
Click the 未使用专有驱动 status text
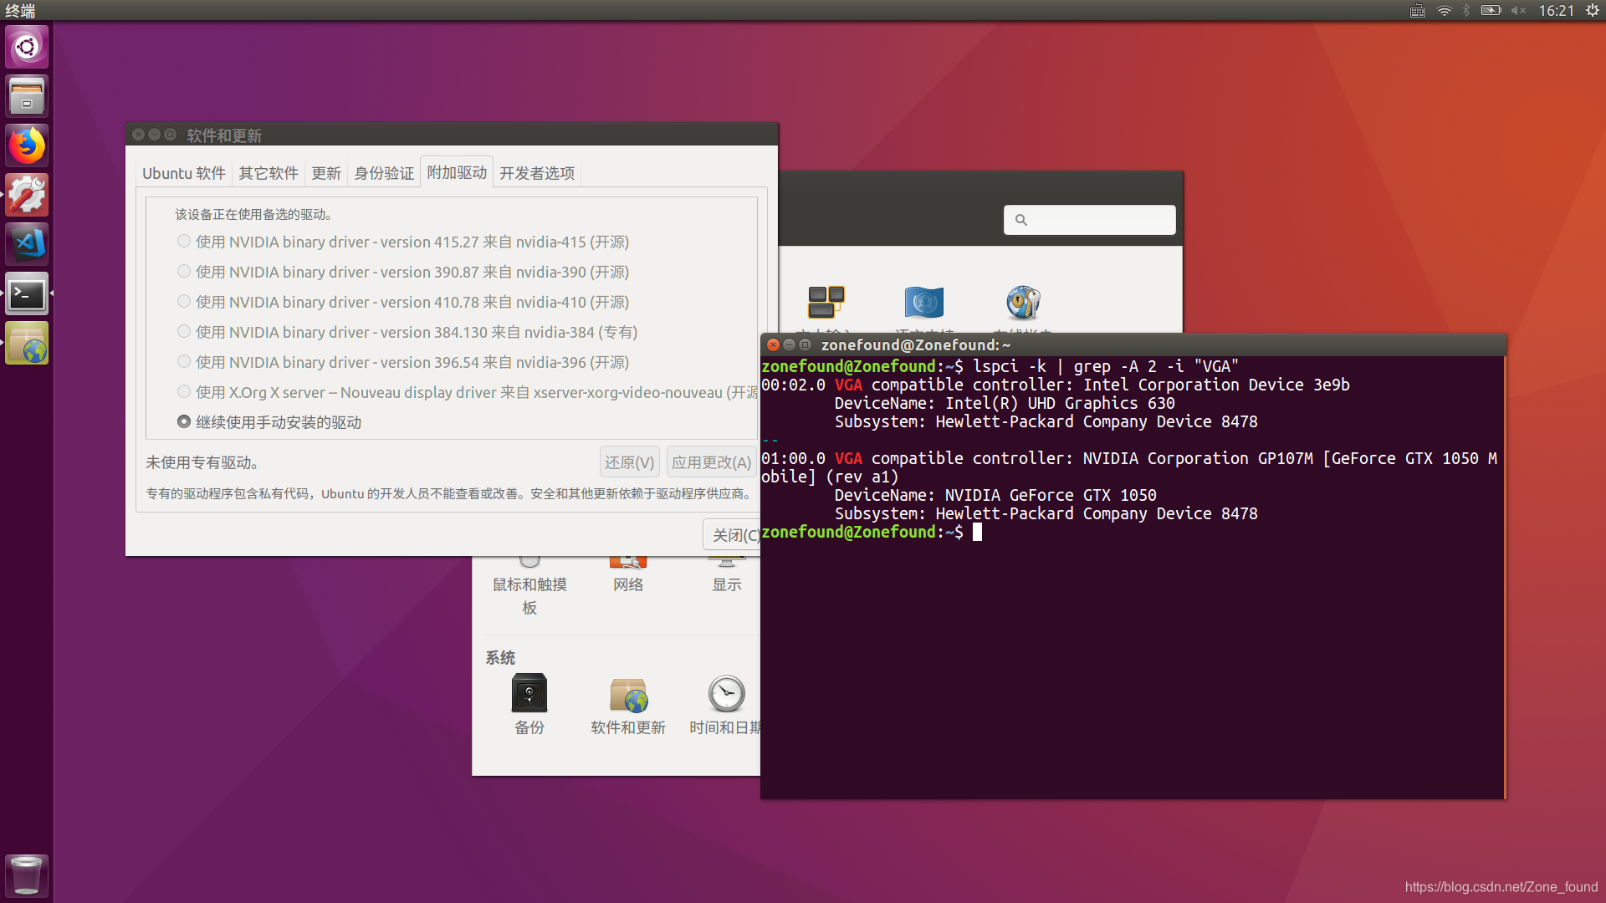tap(202, 462)
